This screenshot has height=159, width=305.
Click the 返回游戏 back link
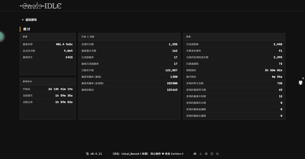pos(29,20)
